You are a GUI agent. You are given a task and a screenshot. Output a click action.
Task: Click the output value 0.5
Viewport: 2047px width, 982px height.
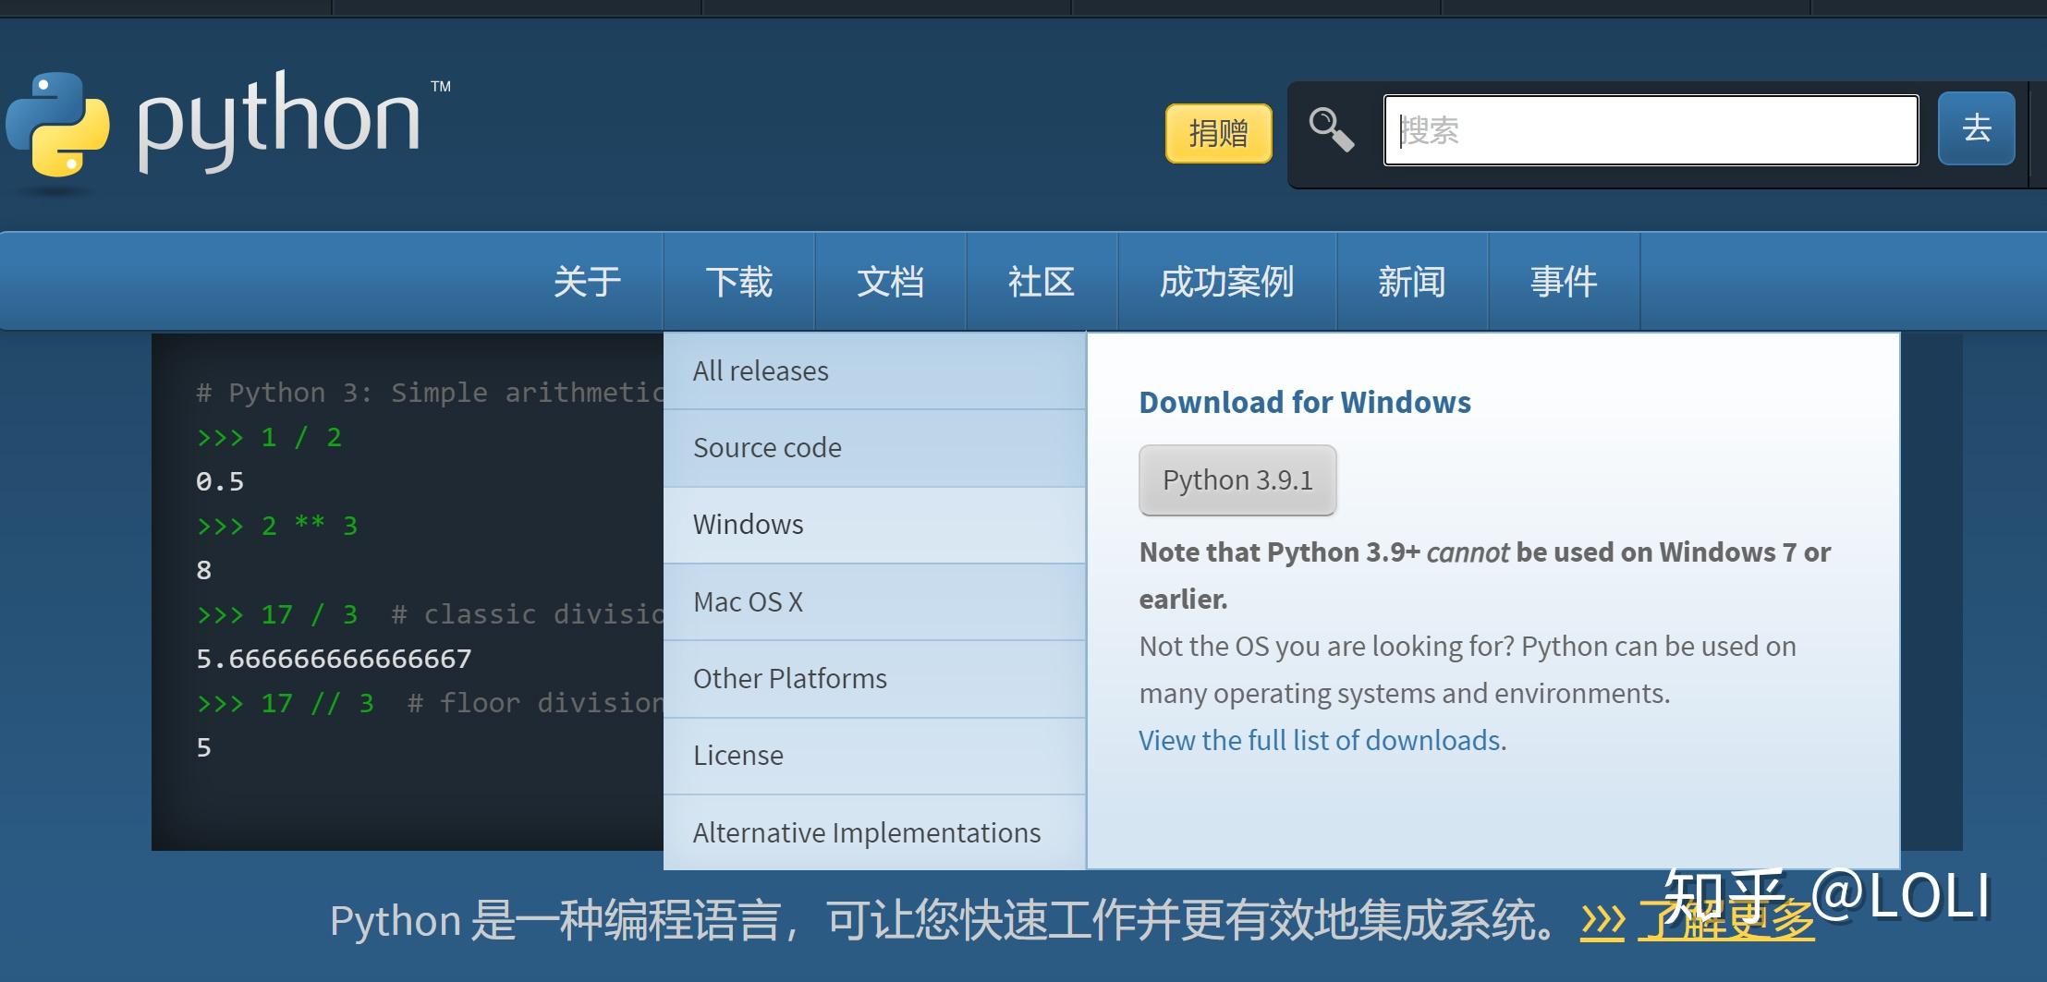[x=220, y=481]
